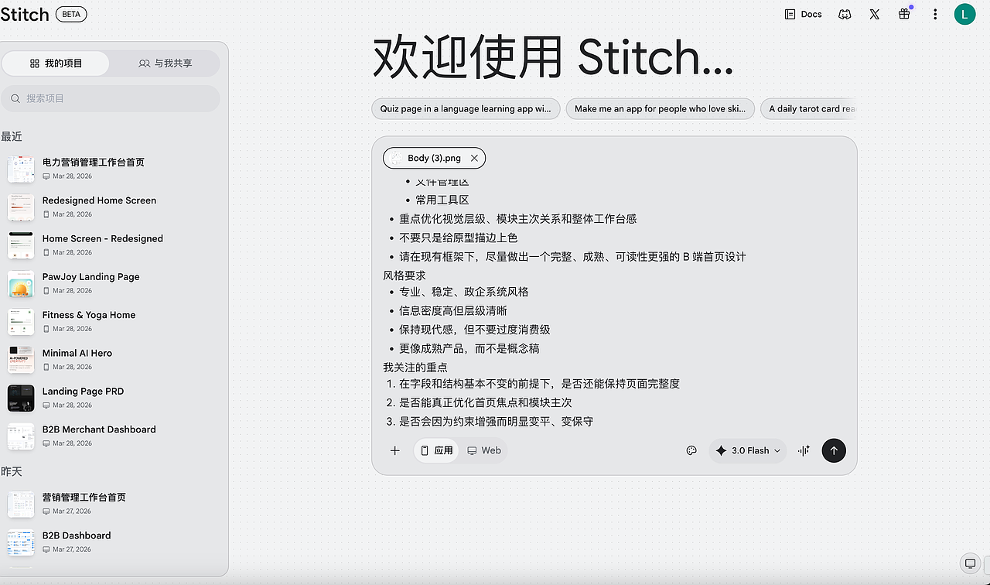
Task: Select the Web output mode
Action: (x=484, y=450)
